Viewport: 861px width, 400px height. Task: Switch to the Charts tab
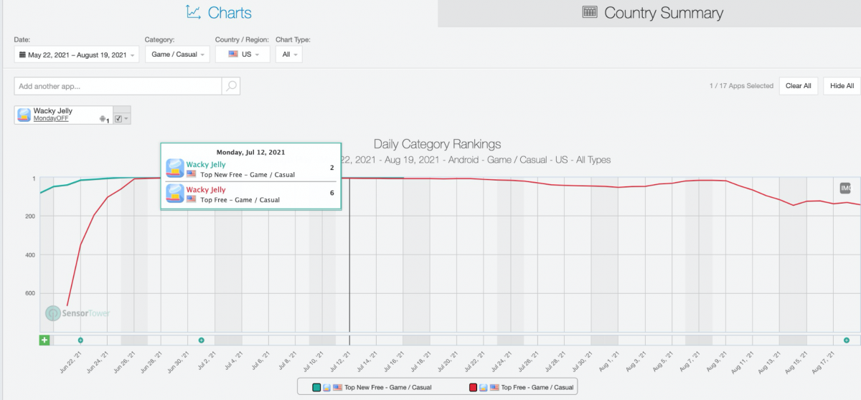tap(219, 13)
